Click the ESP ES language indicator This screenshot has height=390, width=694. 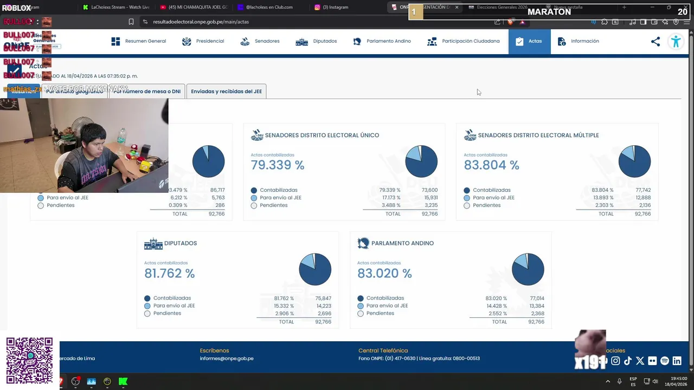point(633,381)
